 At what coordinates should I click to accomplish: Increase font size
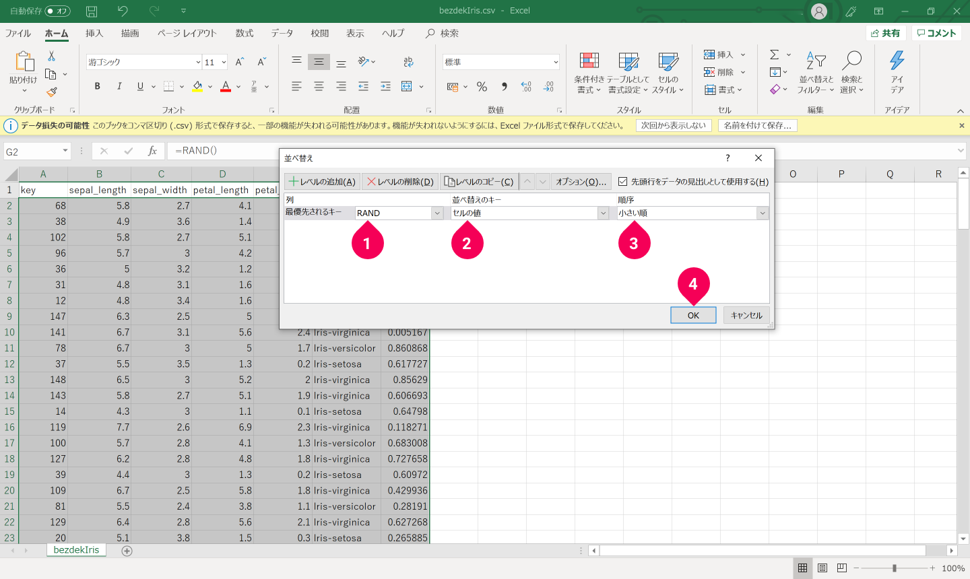coord(240,62)
